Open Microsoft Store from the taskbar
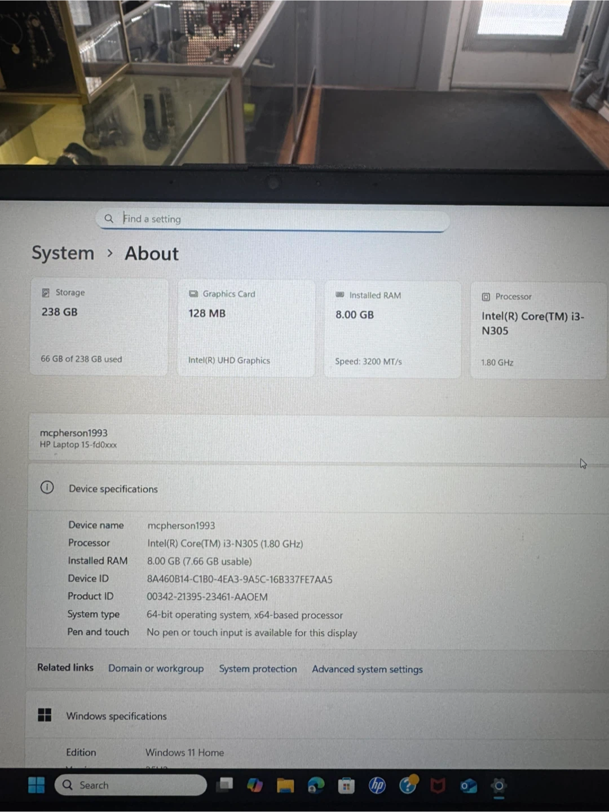The height and width of the screenshot is (812, 609). tap(346, 785)
